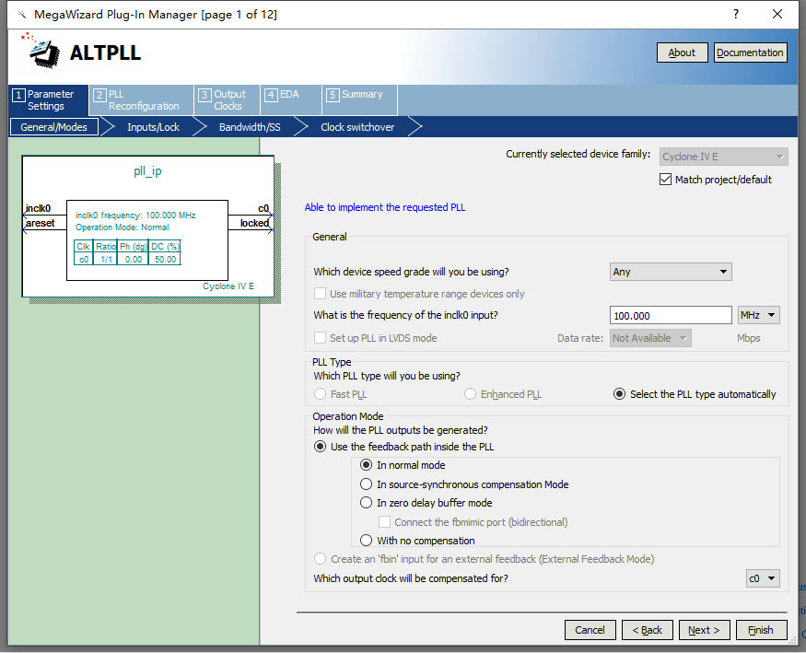
Task: Click the pll_ip block diagram title
Action: tap(147, 171)
